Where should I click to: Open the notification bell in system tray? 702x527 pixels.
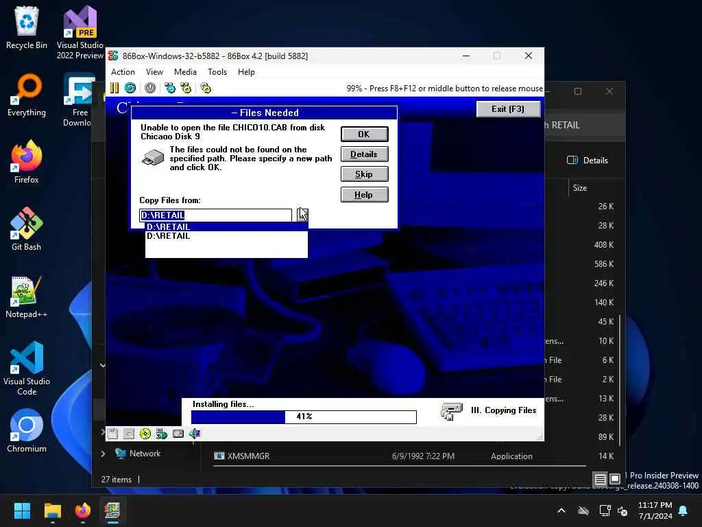click(683, 511)
